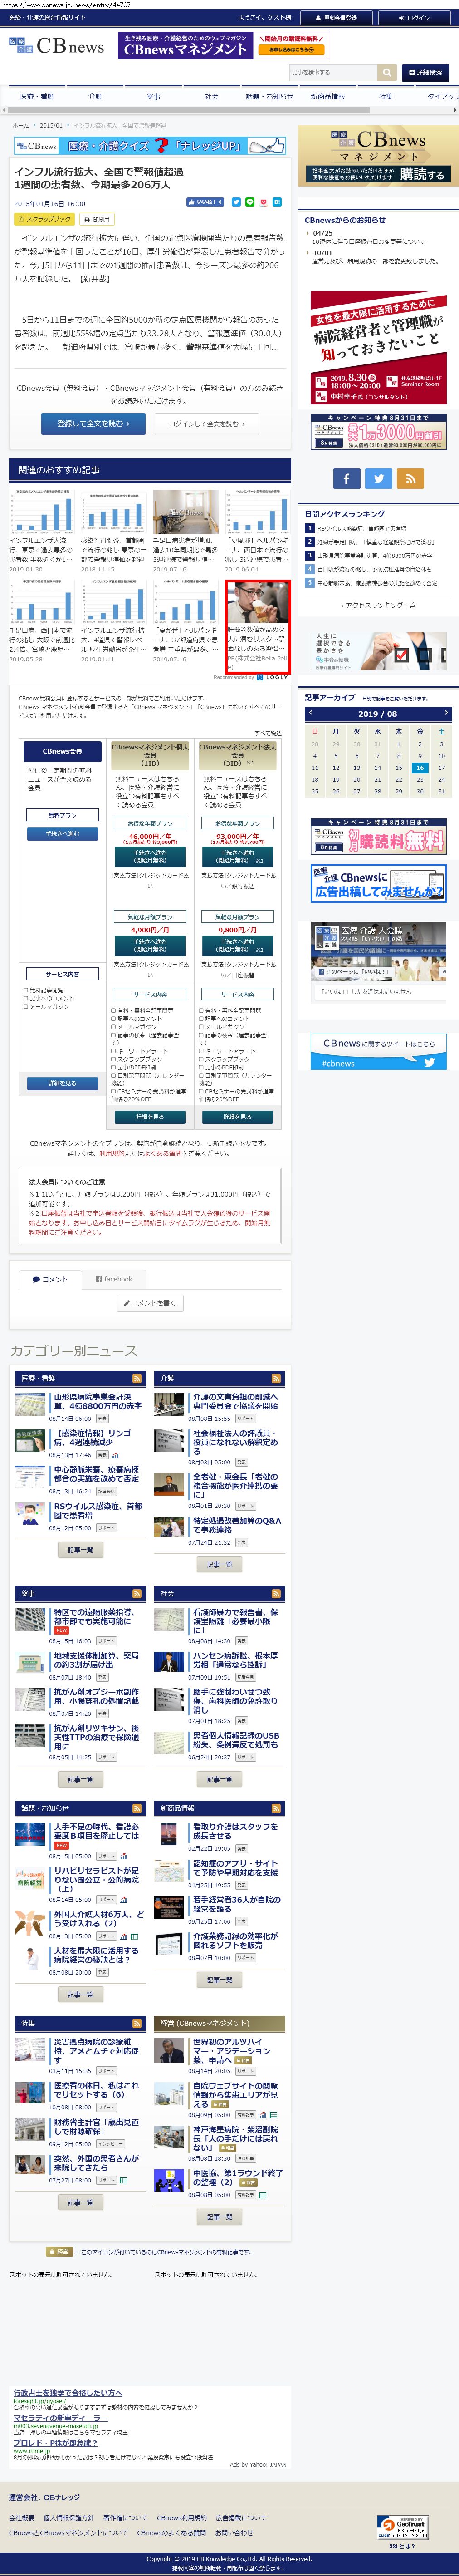Switch to the コメント tab
459x2576 pixels.
[49, 1279]
